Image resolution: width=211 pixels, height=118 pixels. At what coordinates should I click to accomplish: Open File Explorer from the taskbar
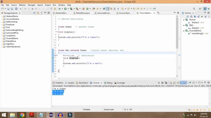click(13, 115)
